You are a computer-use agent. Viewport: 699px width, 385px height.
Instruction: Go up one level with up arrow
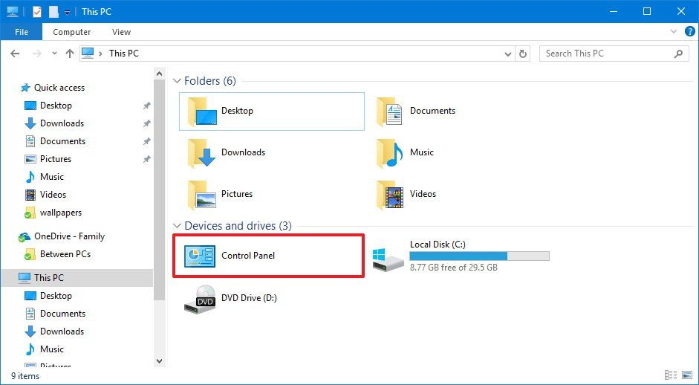[x=70, y=54]
